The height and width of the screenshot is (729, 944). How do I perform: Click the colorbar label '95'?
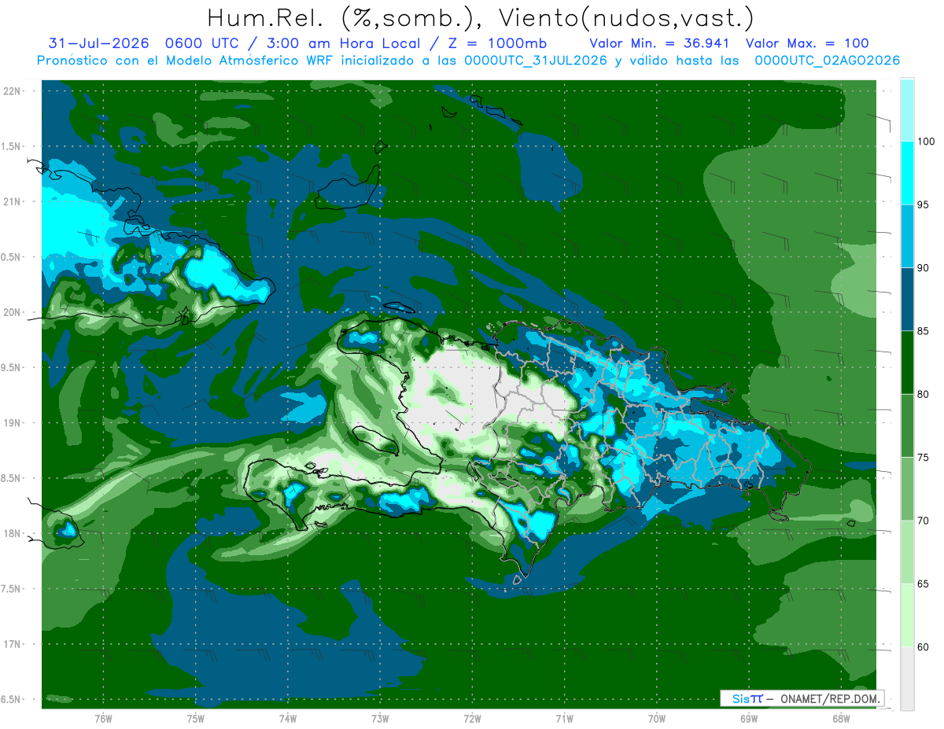[924, 205]
